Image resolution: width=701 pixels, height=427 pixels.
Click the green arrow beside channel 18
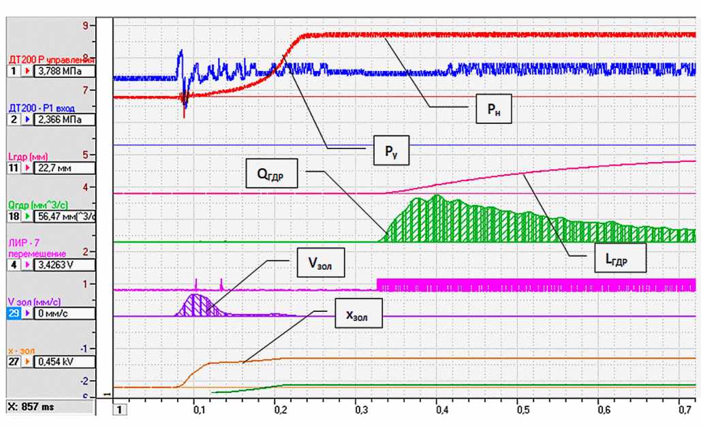click(x=29, y=217)
